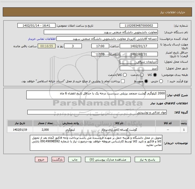Click the کد کالا column header
The width and height of the screenshot is (195, 189).
tap(168, 123)
